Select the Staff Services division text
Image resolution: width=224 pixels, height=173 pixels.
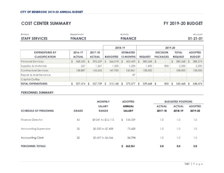pos(34,38)
